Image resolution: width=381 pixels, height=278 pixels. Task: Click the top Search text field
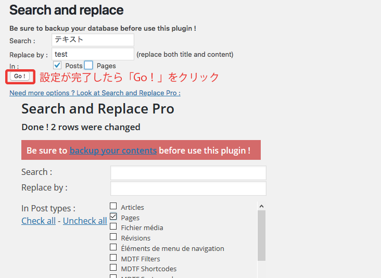tap(93, 40)
